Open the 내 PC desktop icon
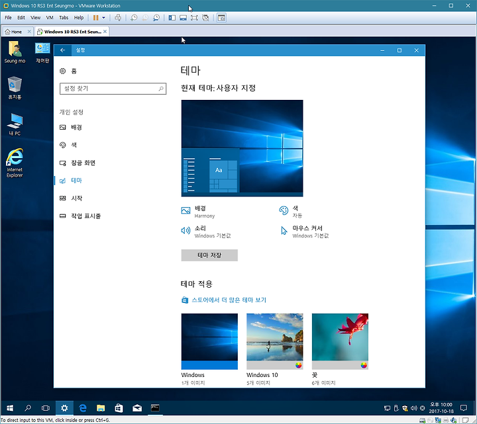The height and width of the screenshot is (424, 477). tap(15, 124)
